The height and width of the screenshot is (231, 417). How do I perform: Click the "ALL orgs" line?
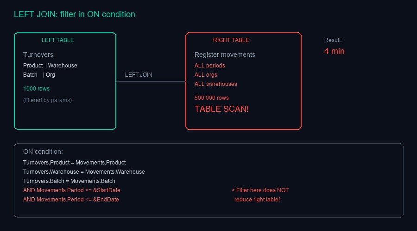206,75
